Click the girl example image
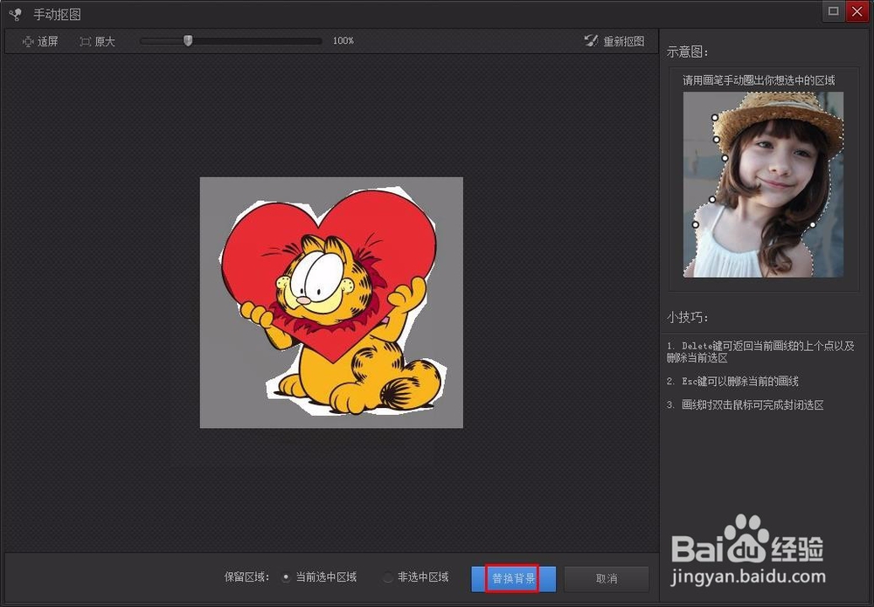 [x=763, y=184]
